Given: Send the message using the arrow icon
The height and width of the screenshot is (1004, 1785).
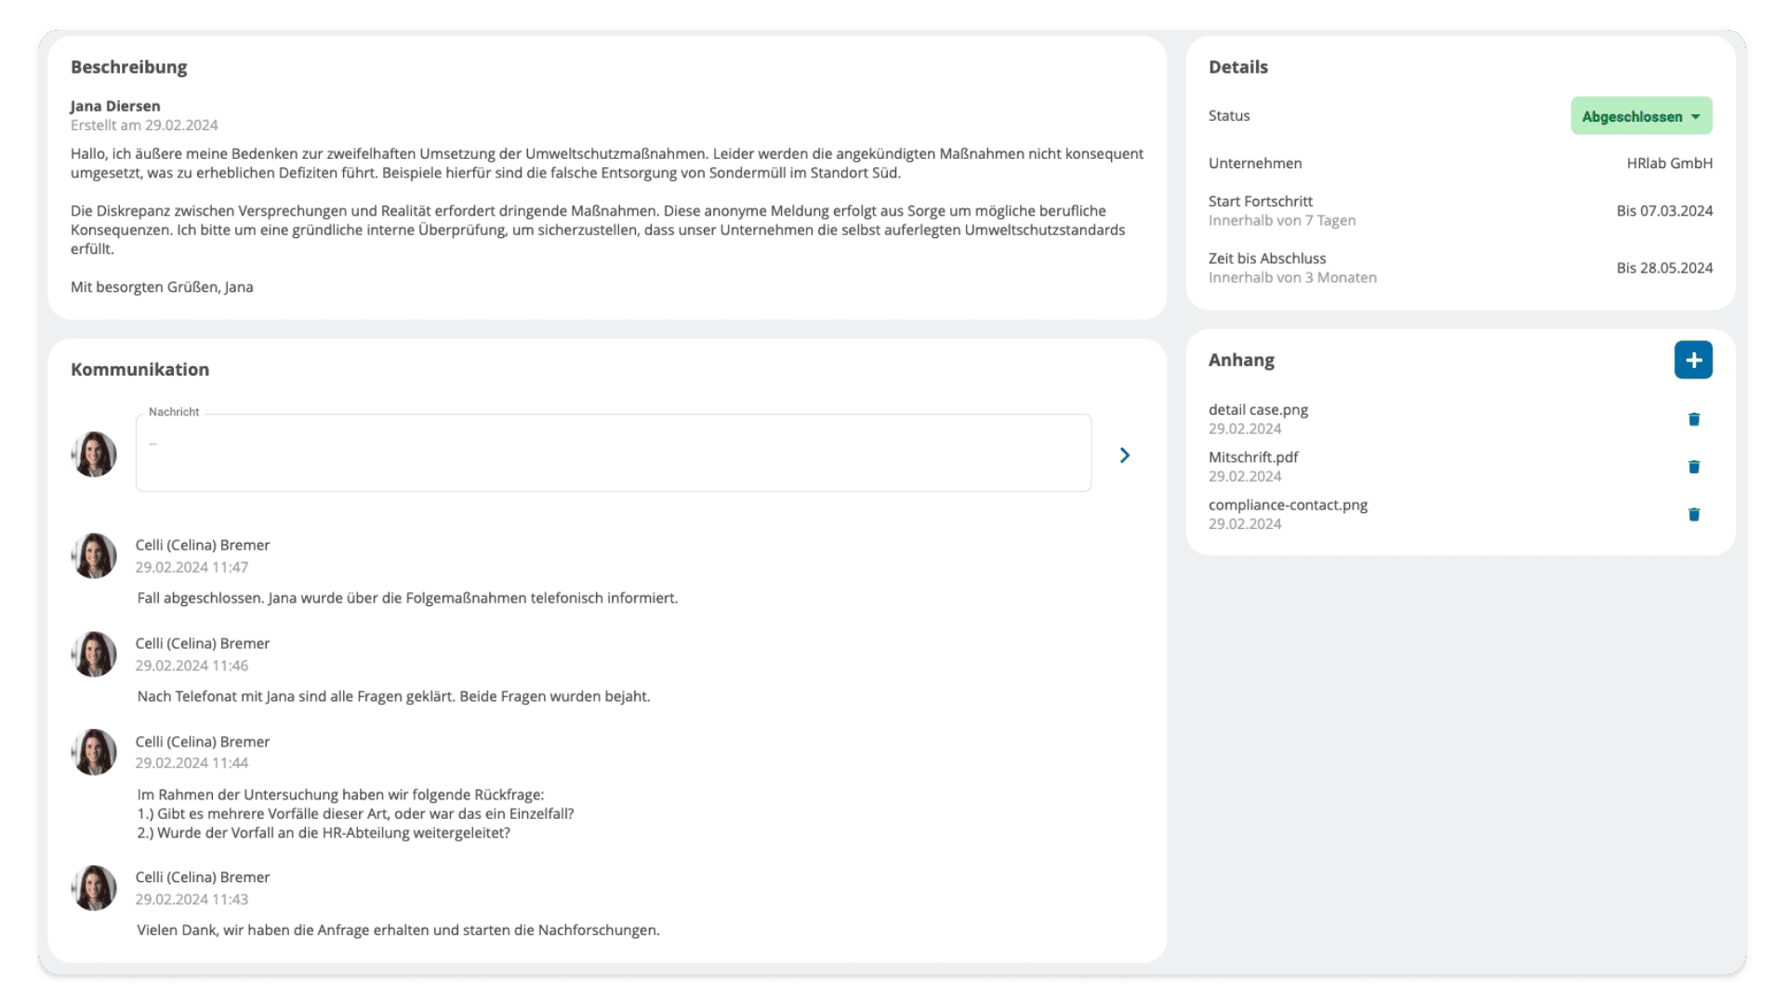Looking at the screenshot, I should pyautogui.click(x=1124, y=456).
